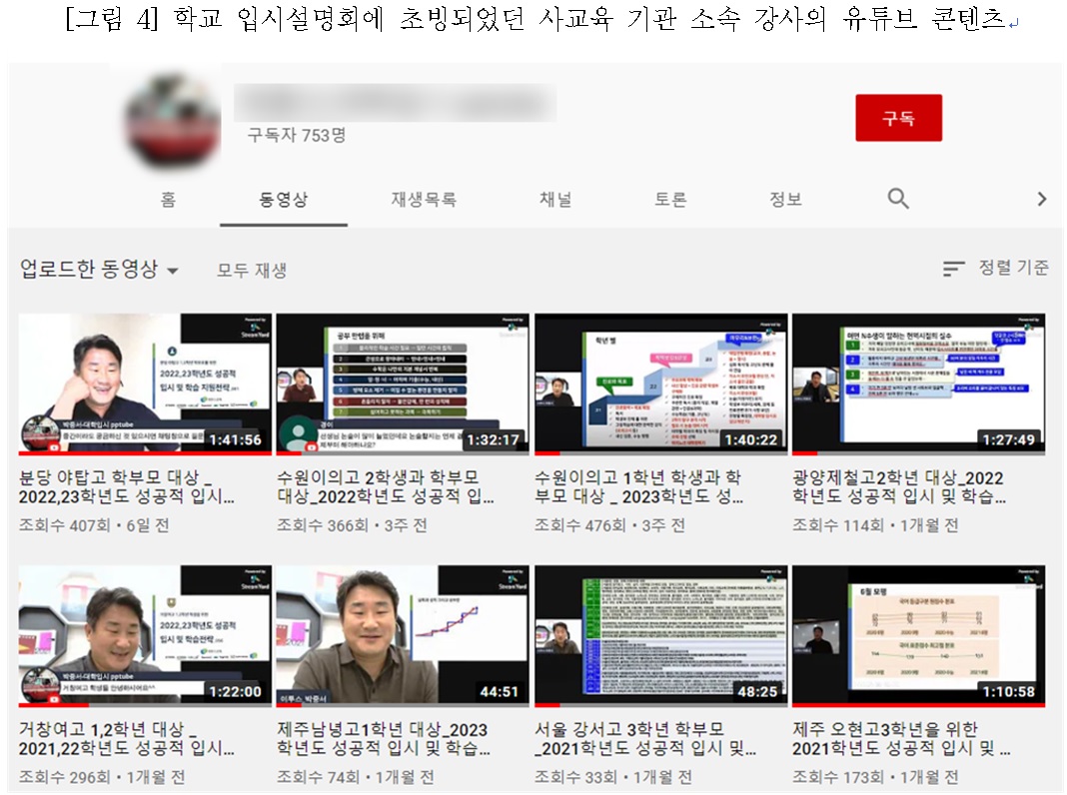Go to the 토론 tab
Viewport: 1067px width, 795px height.
[x=670, y=200]
